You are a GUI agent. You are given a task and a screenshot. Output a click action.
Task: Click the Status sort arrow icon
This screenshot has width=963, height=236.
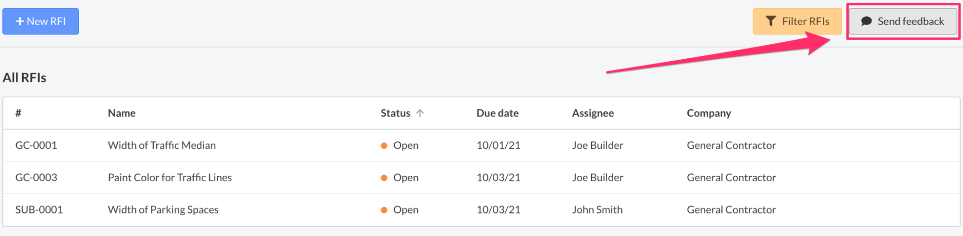[420, 113]
